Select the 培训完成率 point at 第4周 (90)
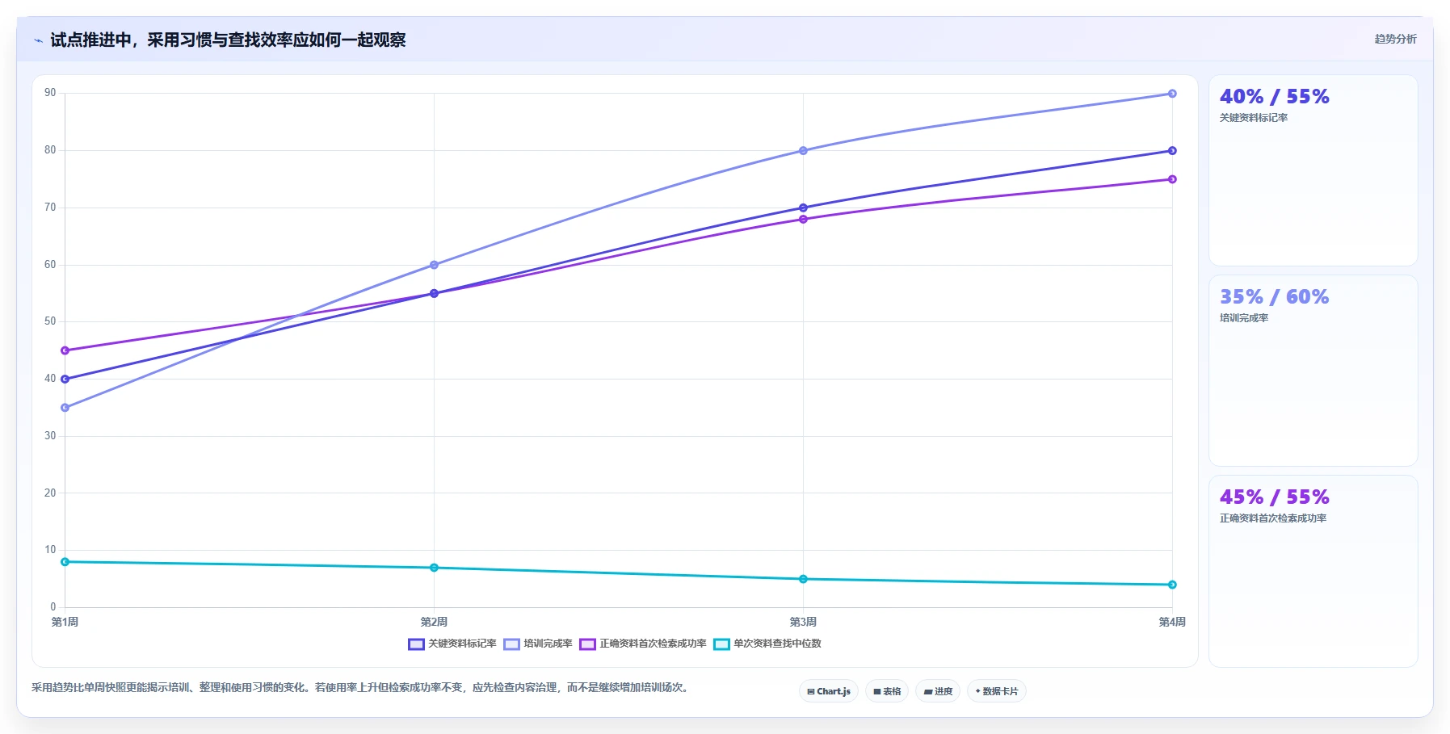This screenshot has height=734, width=1450. point(1172,94)
